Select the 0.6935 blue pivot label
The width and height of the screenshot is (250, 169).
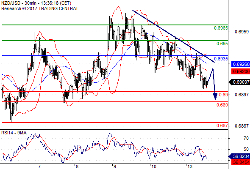221,59
